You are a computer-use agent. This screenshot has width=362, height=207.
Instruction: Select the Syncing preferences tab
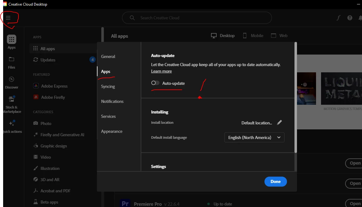click(x=108, y=86)
